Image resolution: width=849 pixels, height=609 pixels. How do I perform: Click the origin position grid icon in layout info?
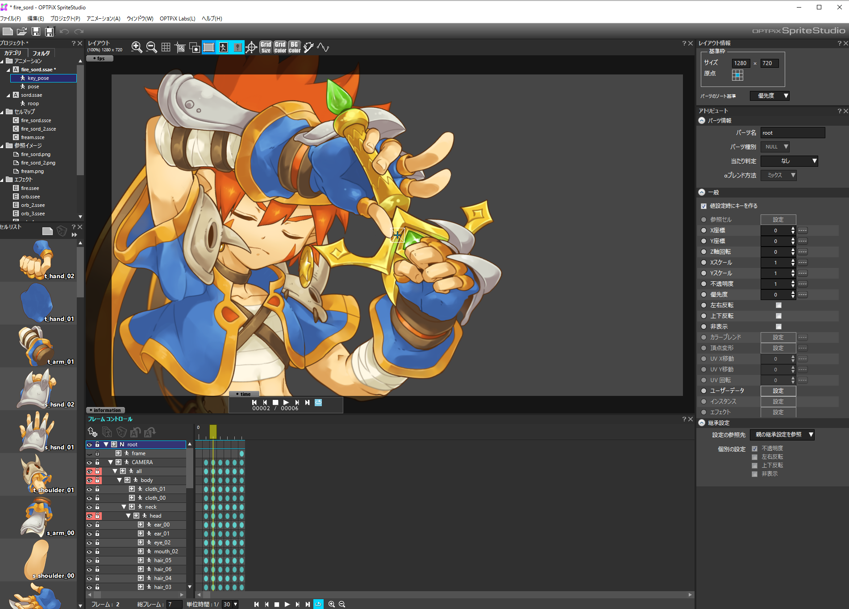[737, 75]
